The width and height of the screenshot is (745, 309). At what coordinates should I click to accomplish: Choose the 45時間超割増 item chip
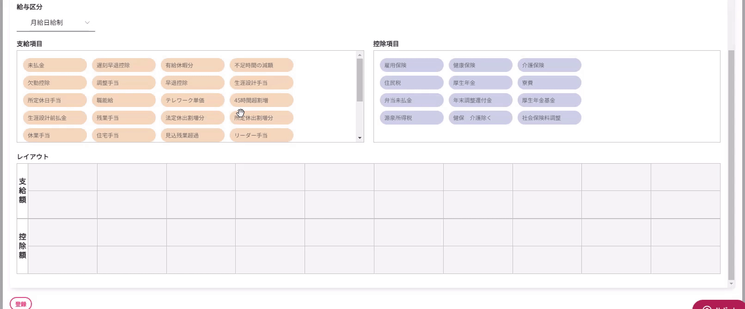point(261,101)
